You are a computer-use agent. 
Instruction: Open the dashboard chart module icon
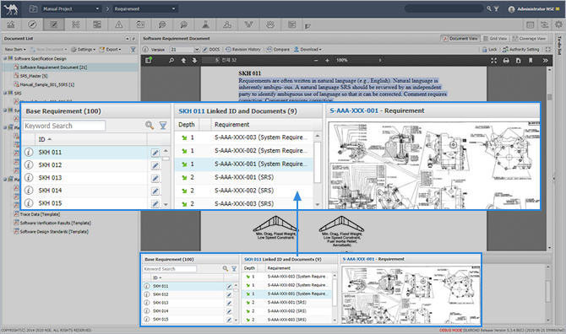coord(11,24)
